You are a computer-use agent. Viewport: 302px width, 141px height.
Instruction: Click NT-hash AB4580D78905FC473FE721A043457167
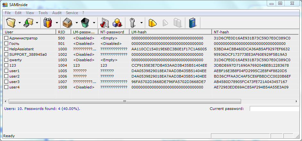pyautogui.click(x=250, y=82)
